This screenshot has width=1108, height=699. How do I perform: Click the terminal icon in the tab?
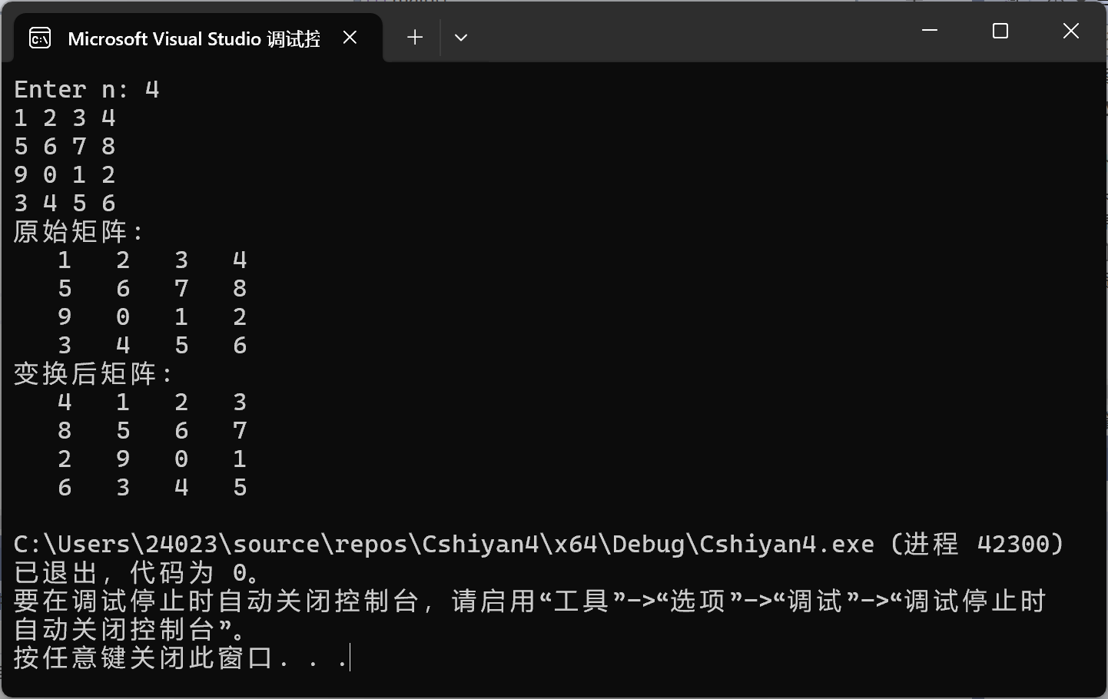coord(40,38)
